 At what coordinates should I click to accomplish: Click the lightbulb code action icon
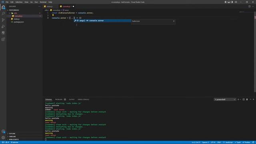[x=53, y=15]
